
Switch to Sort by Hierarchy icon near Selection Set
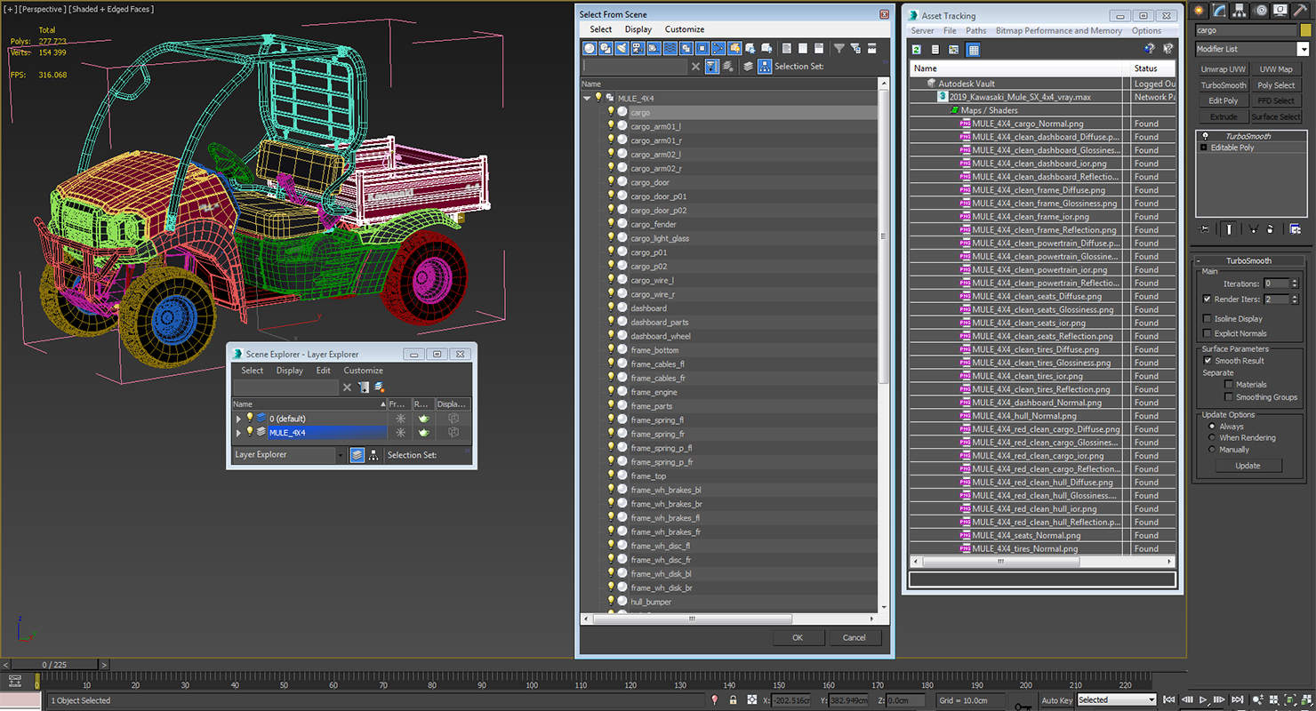(x=764, y=66)
